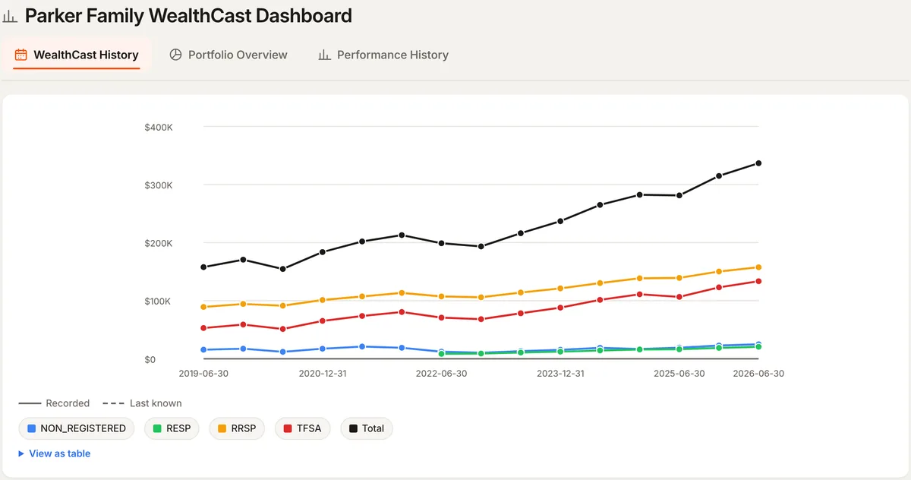The image size is (911, 480).
Task: Click the 2023-12-31 x-axis date label
Action: [561, 374]
